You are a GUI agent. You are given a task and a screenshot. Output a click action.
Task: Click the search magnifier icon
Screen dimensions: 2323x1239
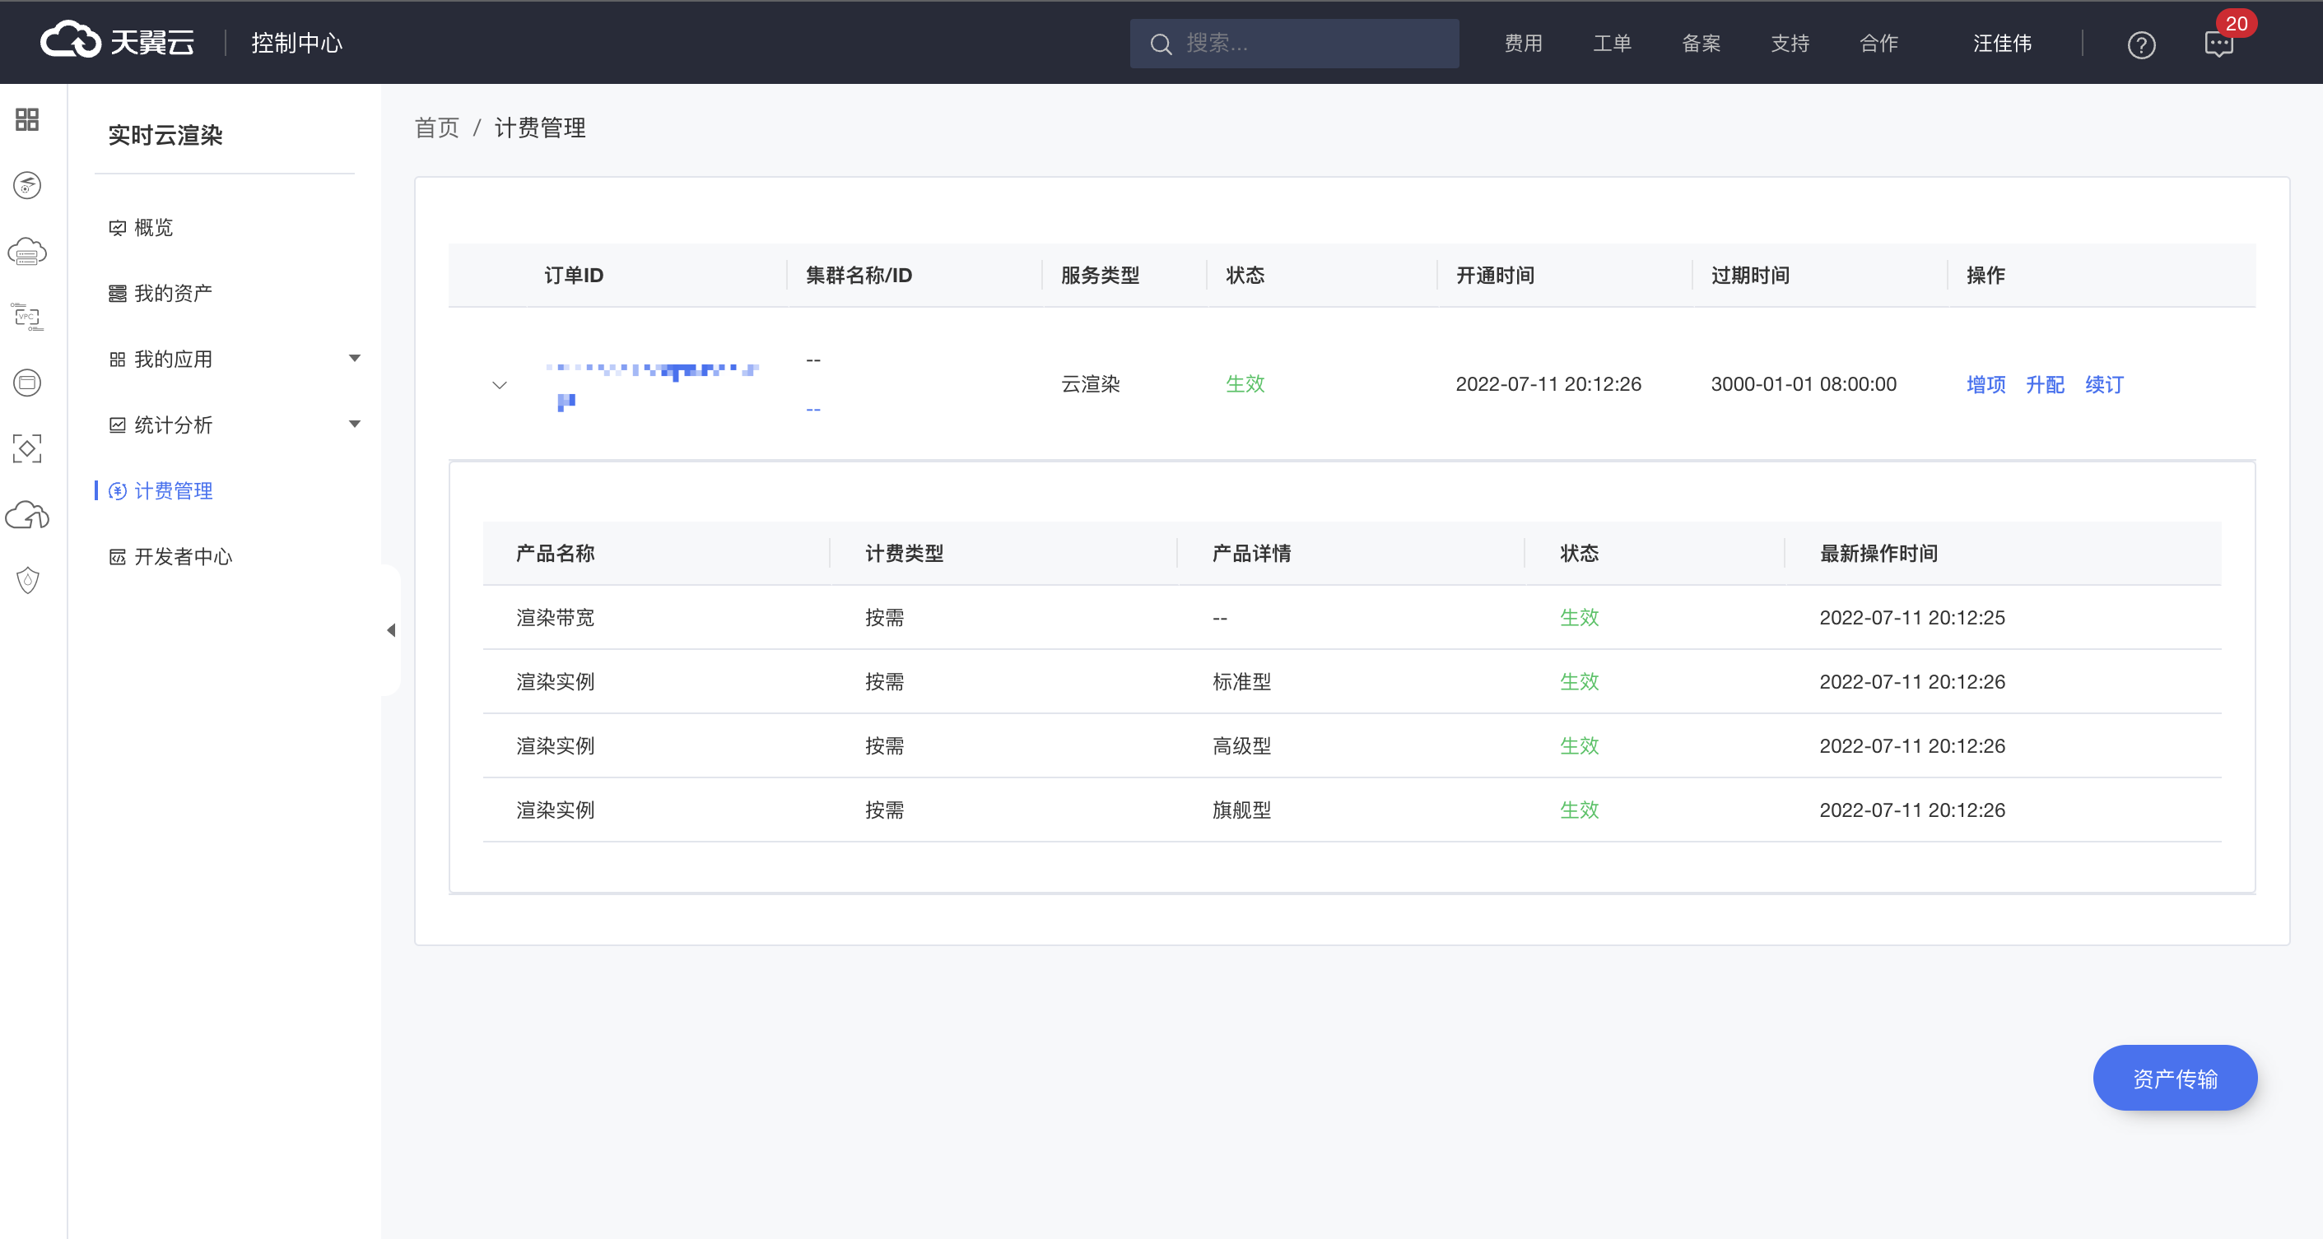(1161, 44)
